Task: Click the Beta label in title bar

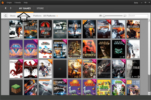Action: click(136, 2)
